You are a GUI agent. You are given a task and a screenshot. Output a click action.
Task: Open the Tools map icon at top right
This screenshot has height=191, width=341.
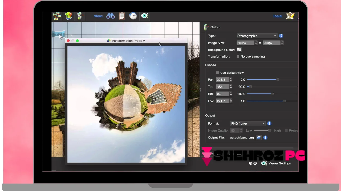tap(290, 16)
